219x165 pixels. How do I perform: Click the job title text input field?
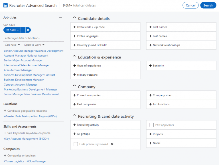(33, 38)
